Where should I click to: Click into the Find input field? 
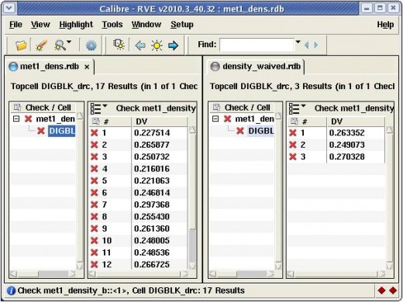257,45
